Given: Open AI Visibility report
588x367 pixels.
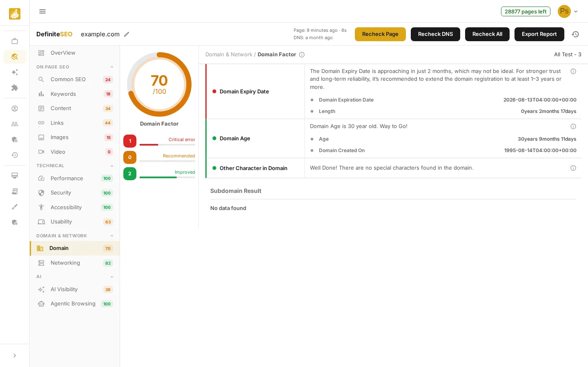Looking at the screenshot, I should [x=75, y=290].
